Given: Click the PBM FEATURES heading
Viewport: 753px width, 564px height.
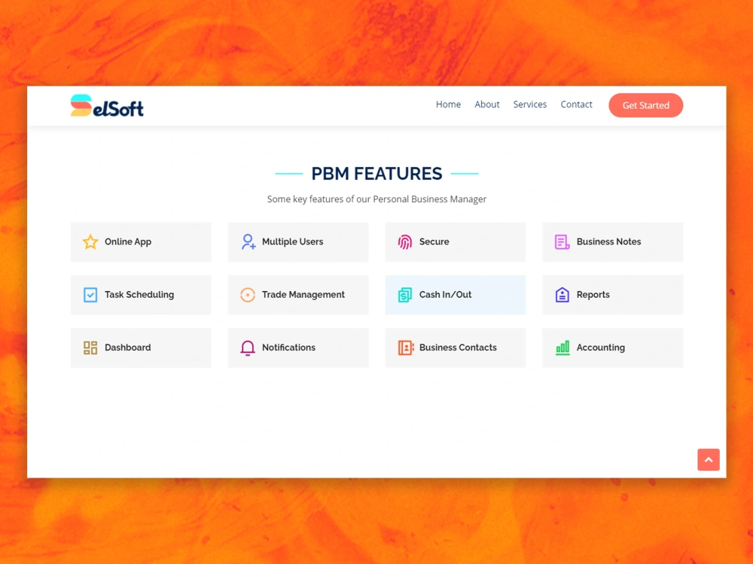Looking at the screenshot, I should (376, 174).
